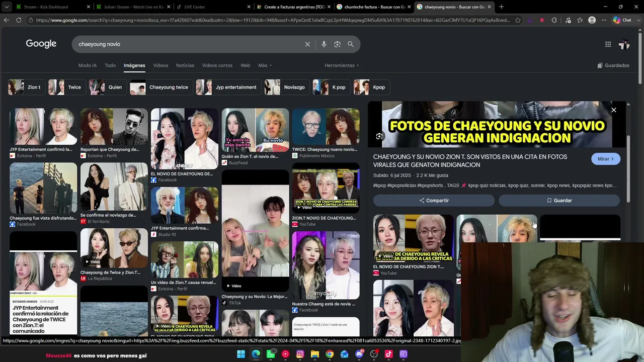
Task: Open the Google apps grid
Action: [x=608, y=44]
